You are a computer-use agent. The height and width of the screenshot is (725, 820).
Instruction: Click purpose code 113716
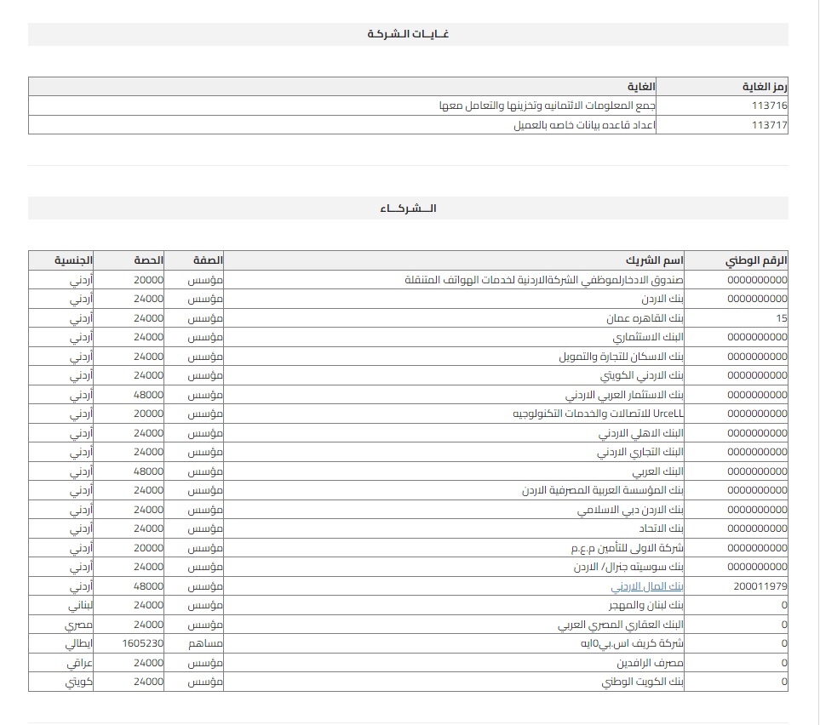(770, 106)
